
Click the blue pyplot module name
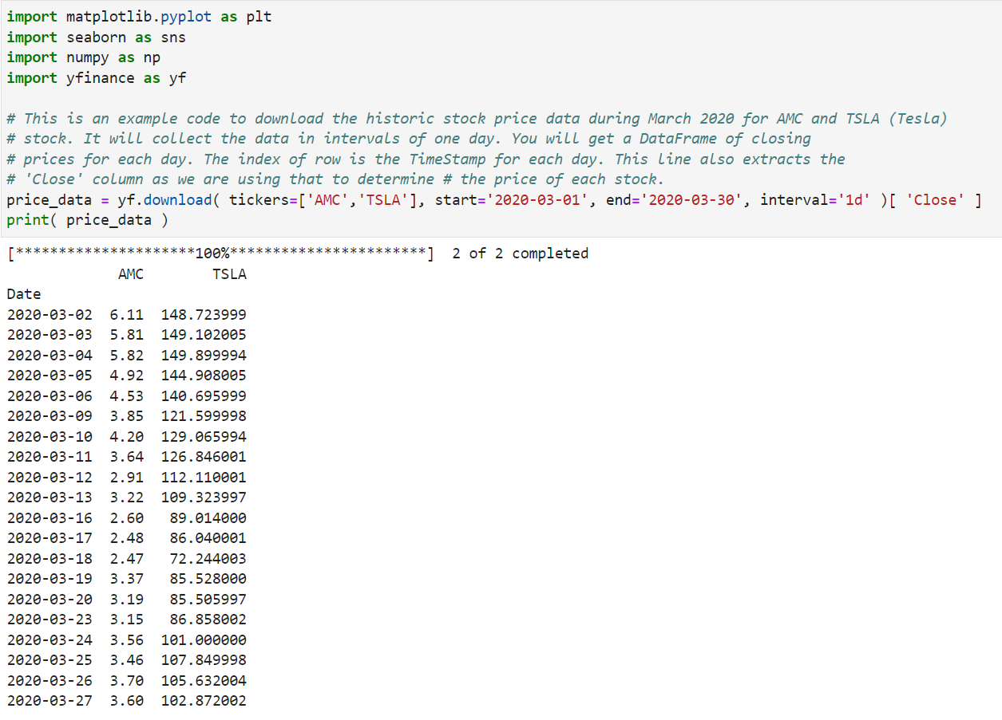click(x=185, y=16)
